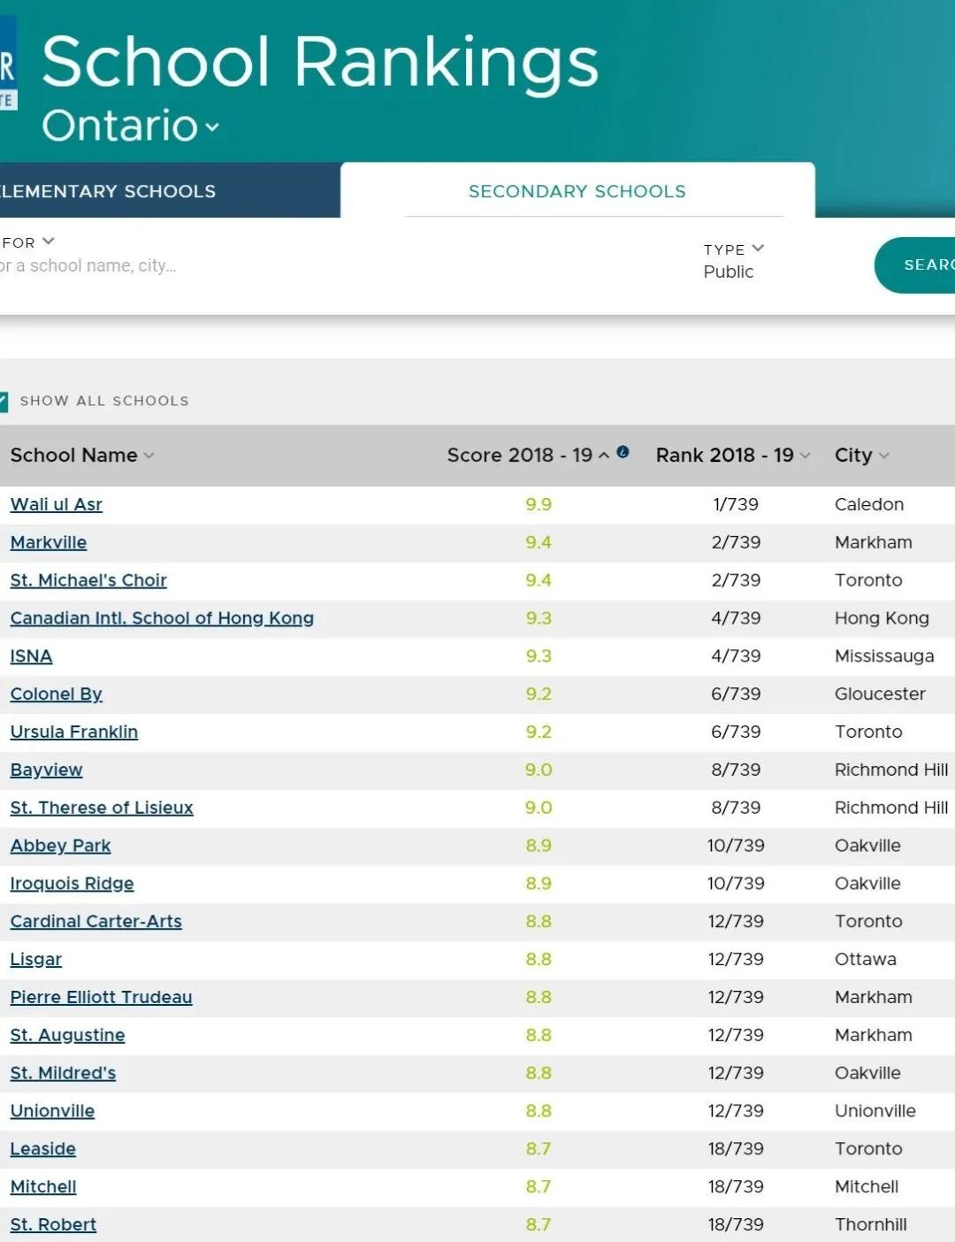Open the Mitchell school link
Viewport: 955px width, 1242px height.
click(43, 1186)
